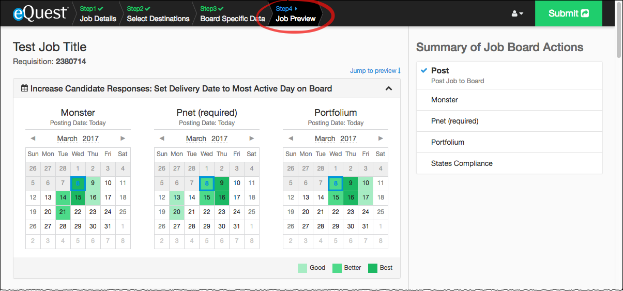The height and width of the screenshot is (291, 623).
Task: Select States Compliance in the summary list
Action: click(x=462, y=163)
